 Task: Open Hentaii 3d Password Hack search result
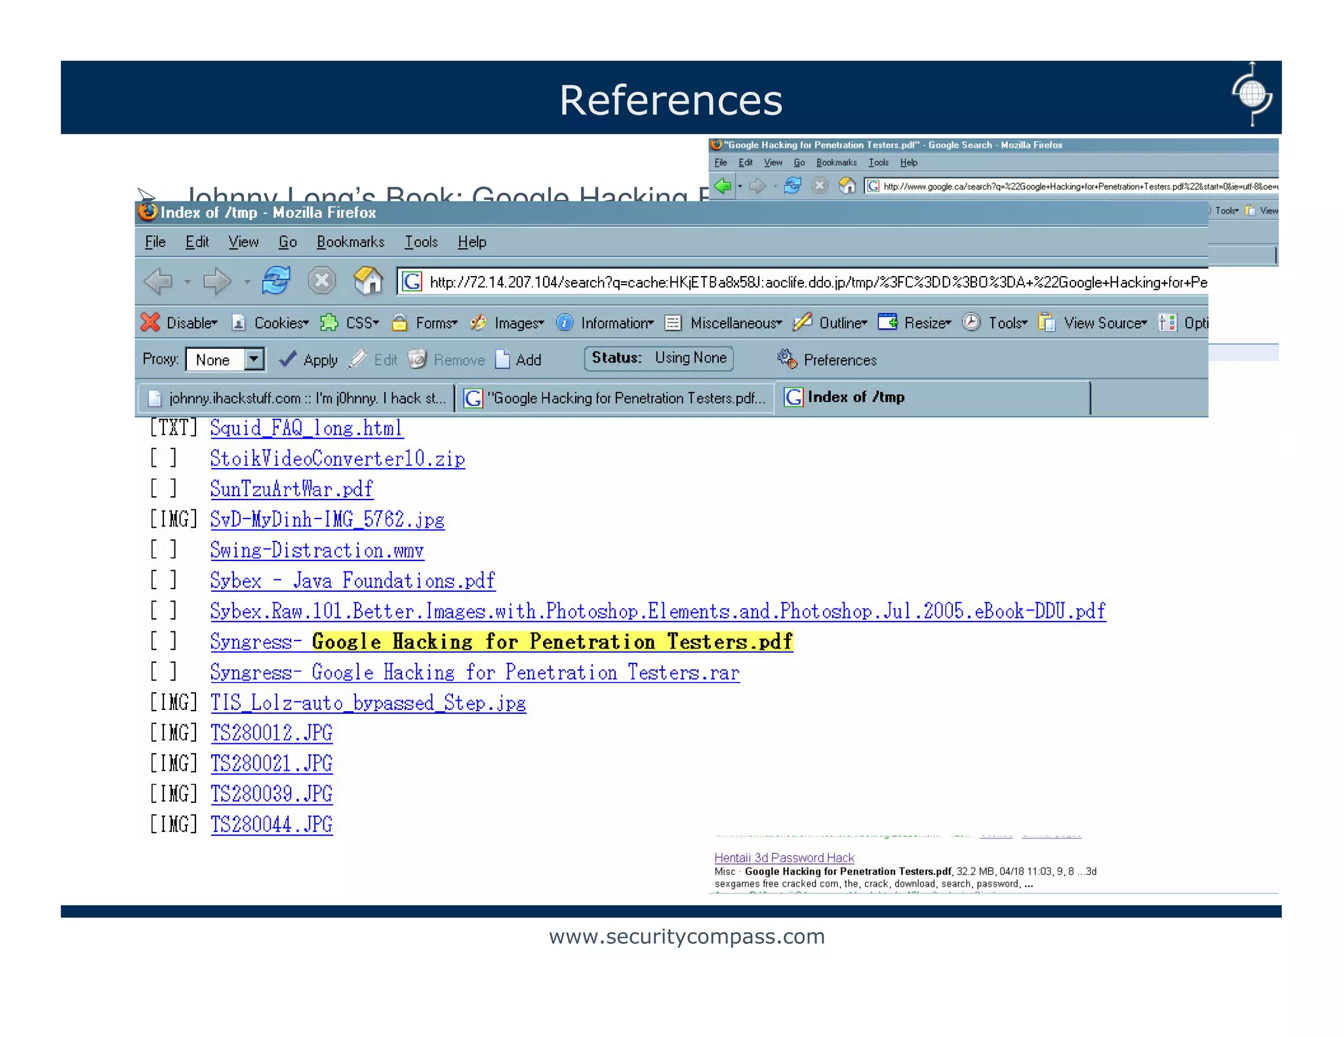click(x=784, y=857)
